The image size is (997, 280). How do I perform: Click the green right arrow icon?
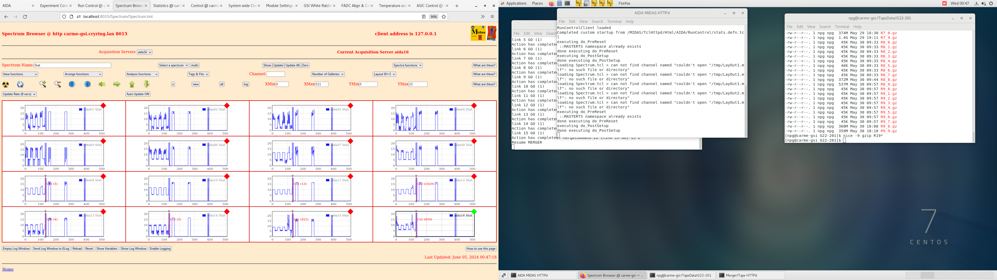tap(117, 84)
